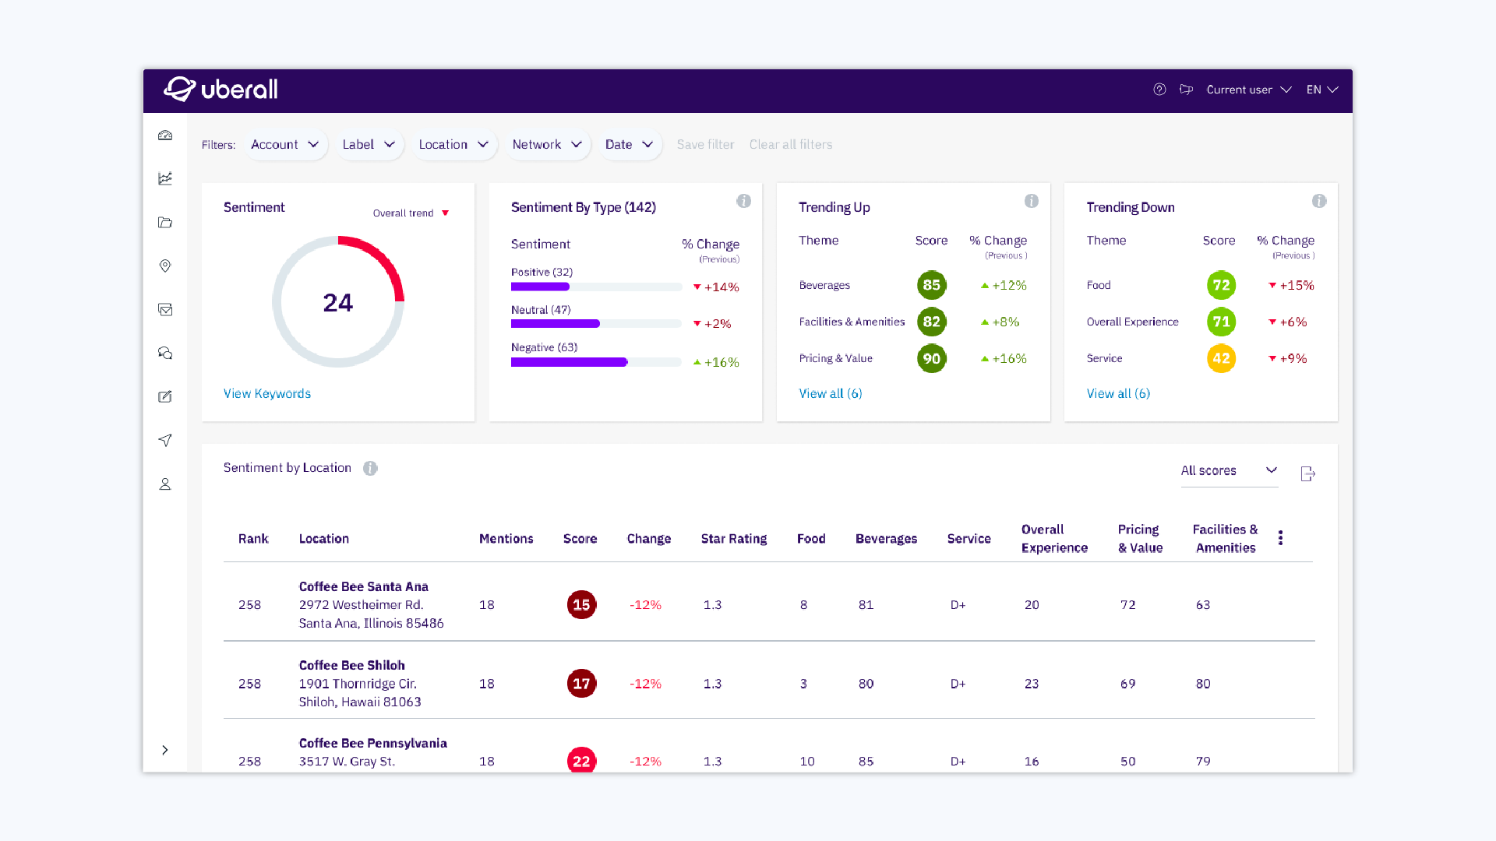
Task: Open the Account filter dropdown
Action: [x=284, y=144]
